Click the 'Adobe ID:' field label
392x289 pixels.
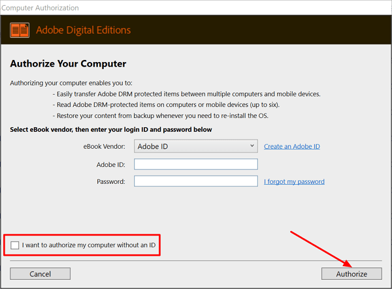tap(111, 164)
